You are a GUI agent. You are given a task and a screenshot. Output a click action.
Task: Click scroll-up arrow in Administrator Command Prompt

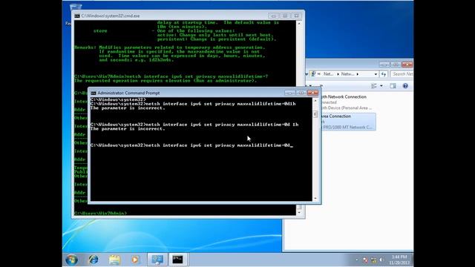(315, 101)
